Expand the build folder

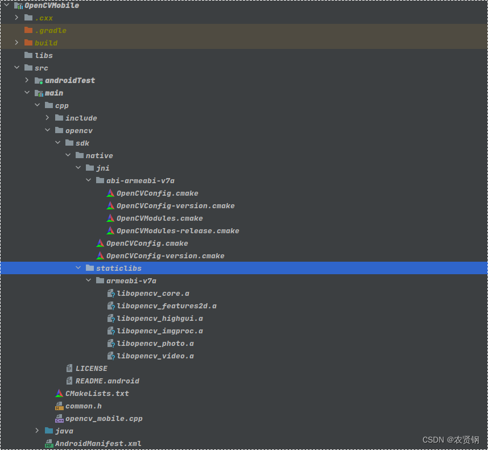[16, 43]
